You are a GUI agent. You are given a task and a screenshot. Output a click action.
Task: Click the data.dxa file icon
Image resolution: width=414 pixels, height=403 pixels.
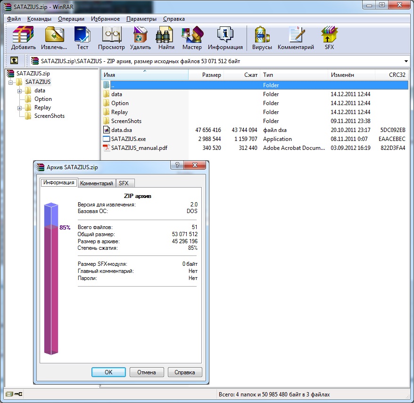click(106, 130)
